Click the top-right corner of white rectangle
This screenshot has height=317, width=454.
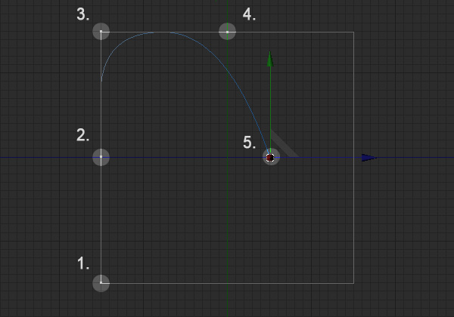(x=354, y=32)
